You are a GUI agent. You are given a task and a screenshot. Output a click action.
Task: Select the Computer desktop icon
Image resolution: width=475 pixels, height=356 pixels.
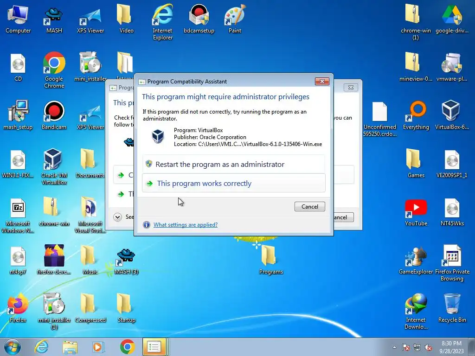(x=18, y=19)
